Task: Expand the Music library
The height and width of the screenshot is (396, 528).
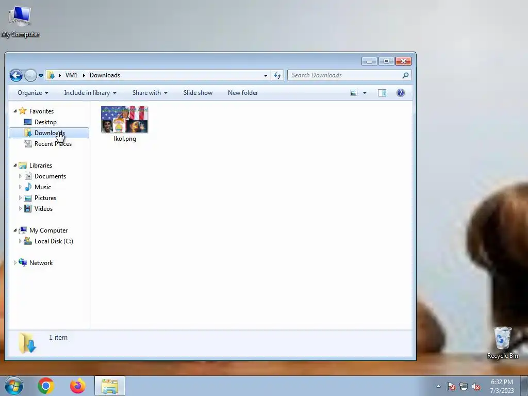Action: (20, 187)
